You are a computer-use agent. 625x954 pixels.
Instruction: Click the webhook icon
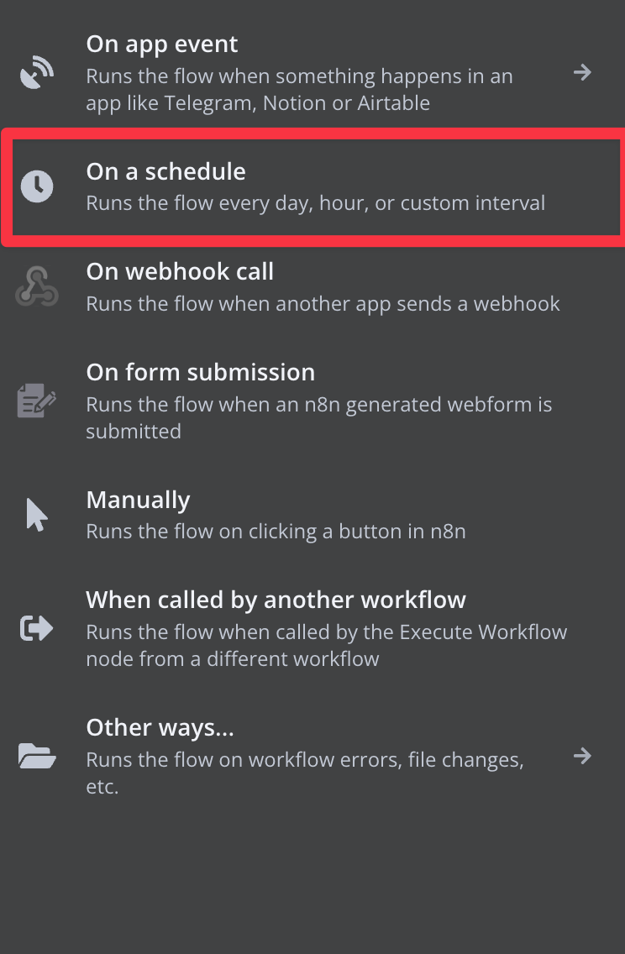37,286
